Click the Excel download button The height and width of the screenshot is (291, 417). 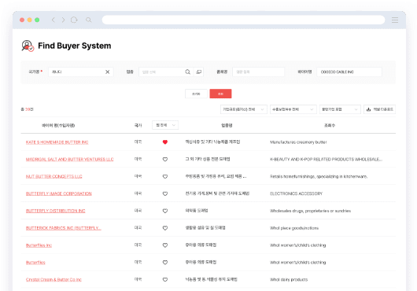point(379,109)
